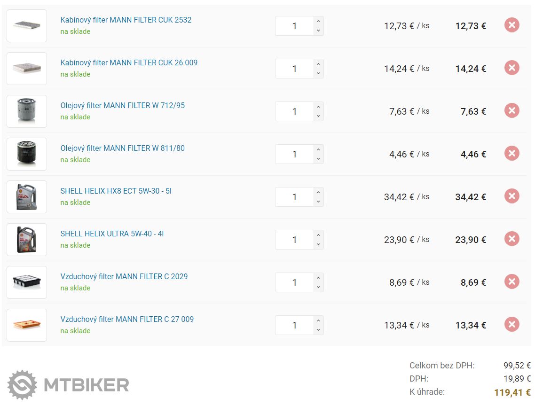Remove Kabínový filter CUK 2532 from cart
The image size is (535, 406).
[511, 25]
